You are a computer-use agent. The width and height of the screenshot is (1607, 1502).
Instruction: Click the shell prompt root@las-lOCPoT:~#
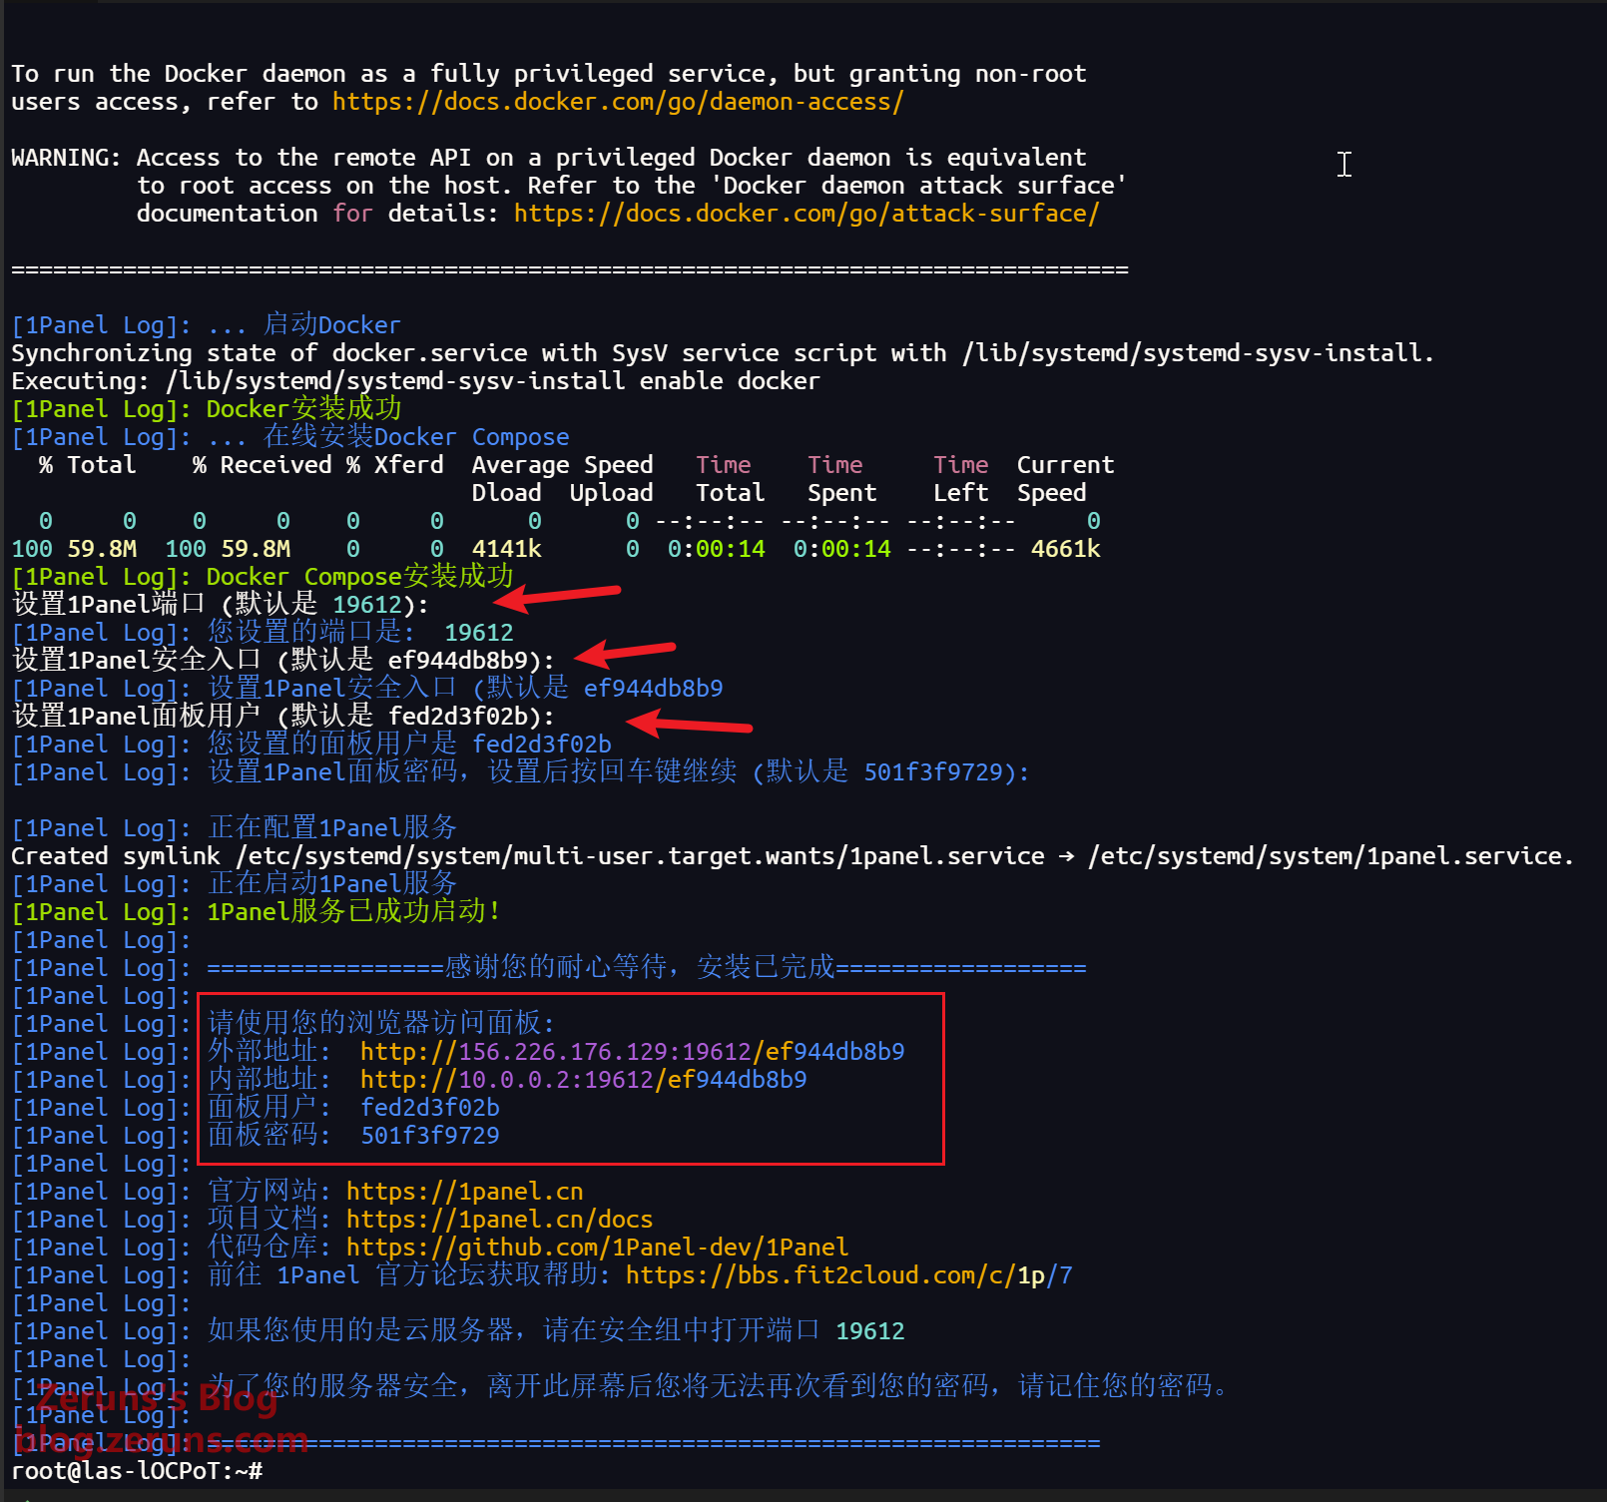[x=138, y=1471]
